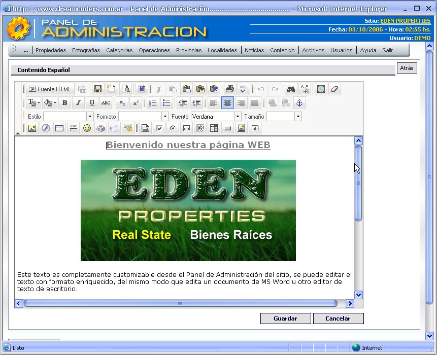
Task: Open the Contenido menu
Action: point(282,50)
